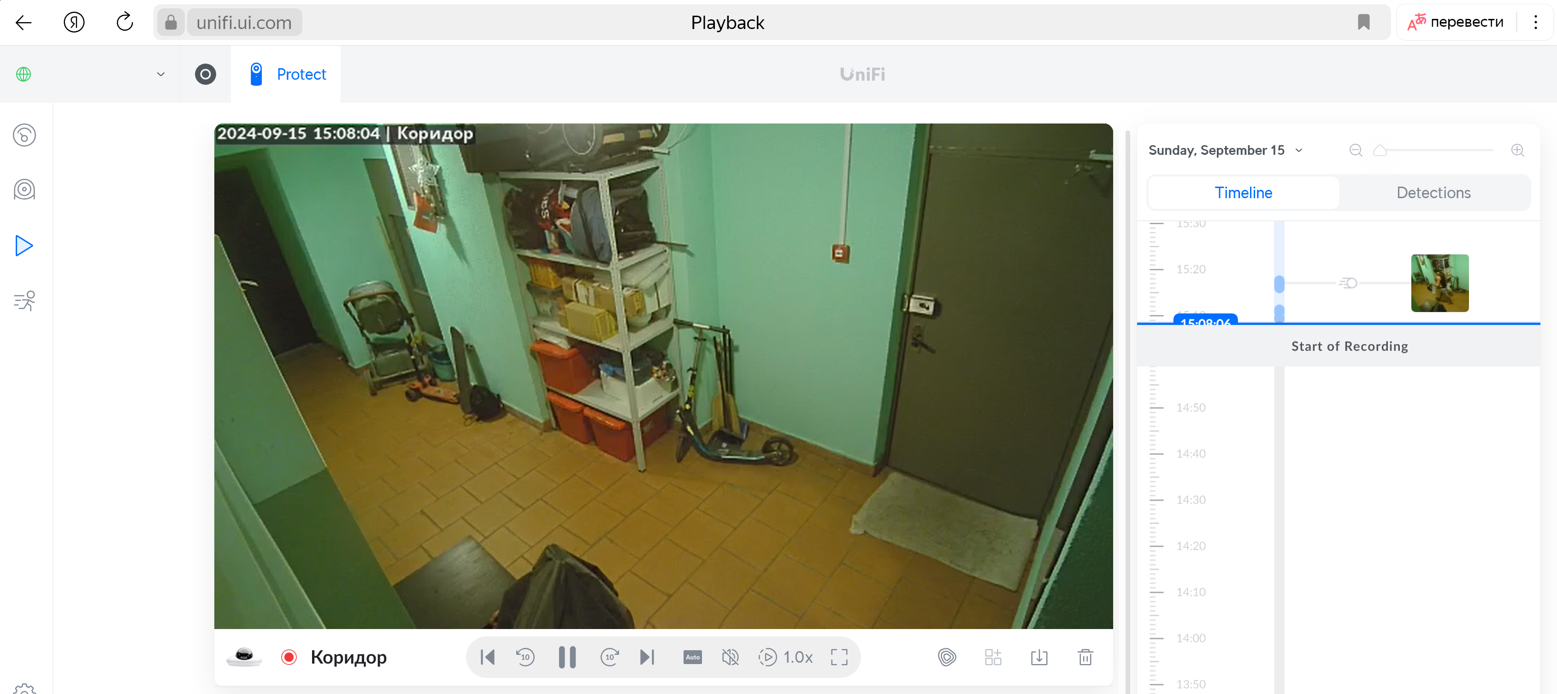The width and height of the screenshot is (1557, 694).
Task: Click the 14:20 timeline label
Action: coord(1191,546)
